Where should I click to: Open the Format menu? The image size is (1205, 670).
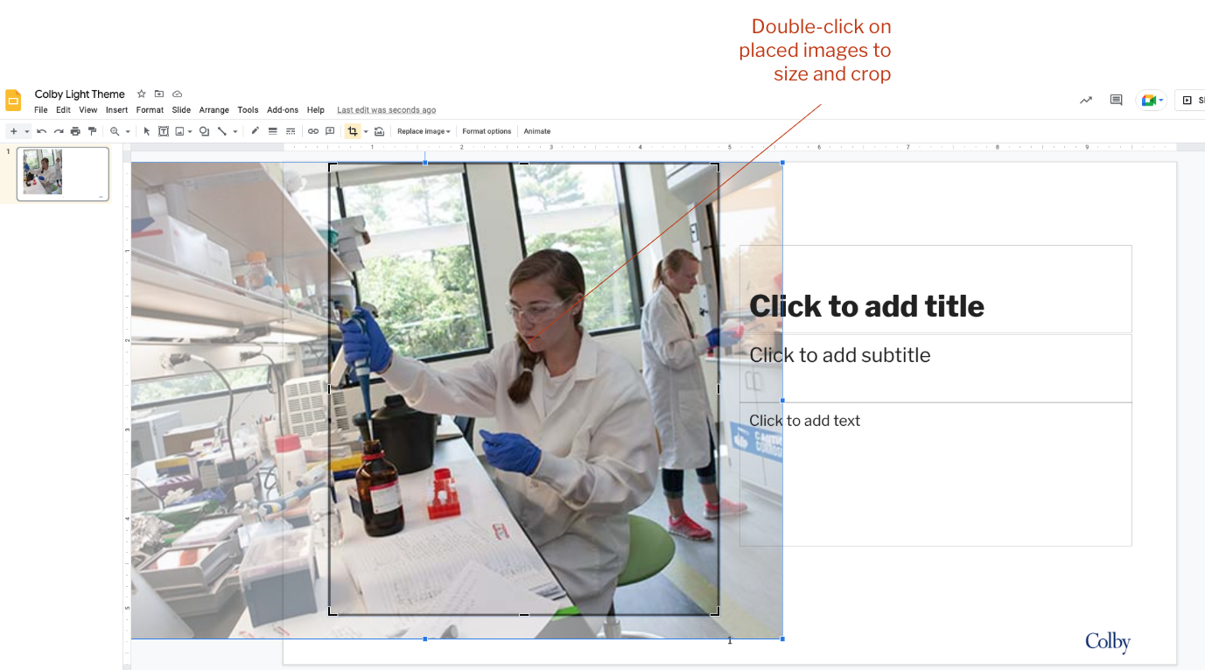pos(150,110)
